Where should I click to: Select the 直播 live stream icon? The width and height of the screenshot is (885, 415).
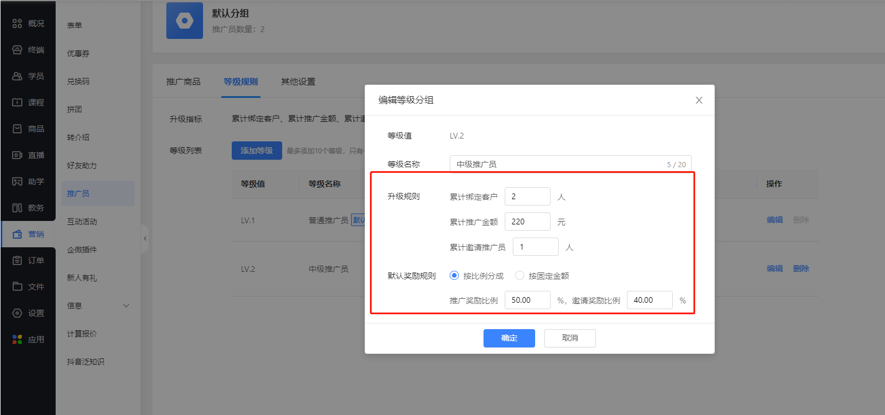17,155
